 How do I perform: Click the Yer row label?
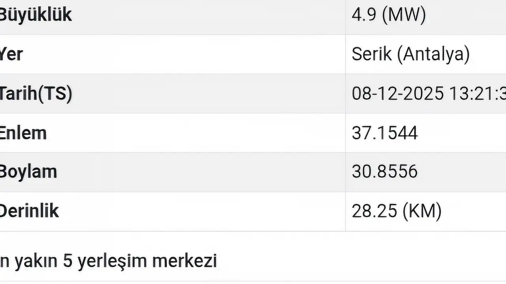(11, 54)
